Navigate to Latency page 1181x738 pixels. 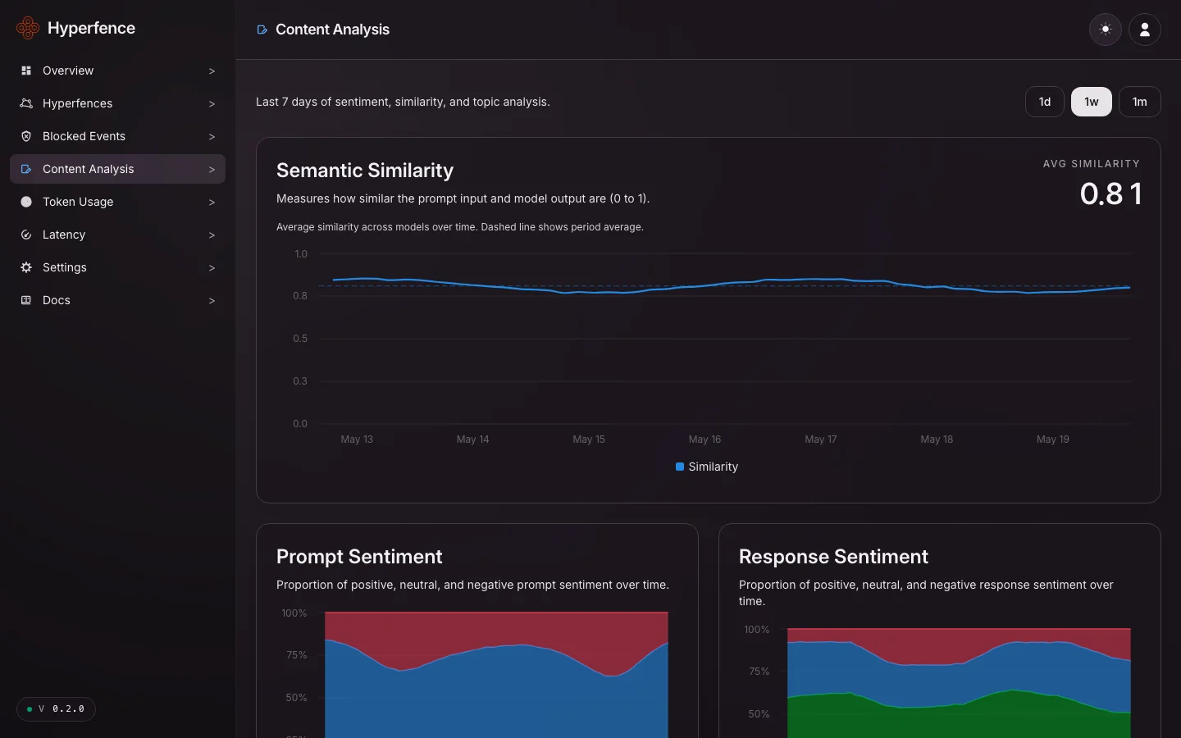coord(117,235)
